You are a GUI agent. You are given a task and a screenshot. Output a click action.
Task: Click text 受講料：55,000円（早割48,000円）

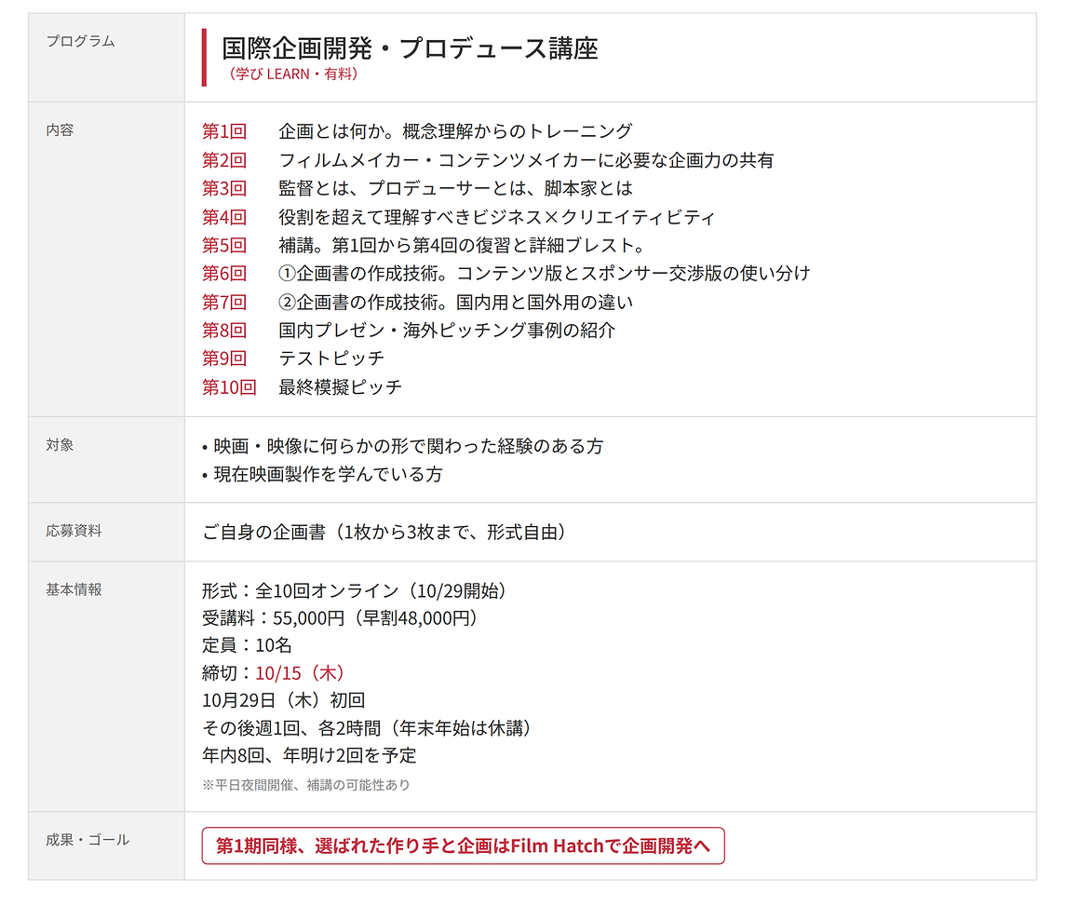[x=341, y=618]
